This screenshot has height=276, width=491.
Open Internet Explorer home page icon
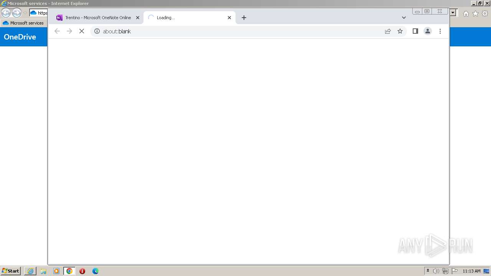[466, 13]
